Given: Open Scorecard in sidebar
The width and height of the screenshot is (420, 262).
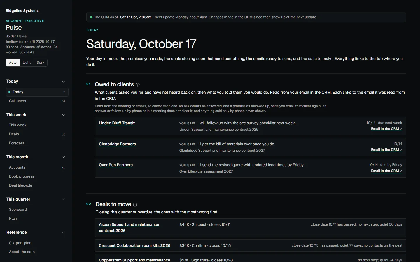Looking at the screenshot, I should pos(37,210).
